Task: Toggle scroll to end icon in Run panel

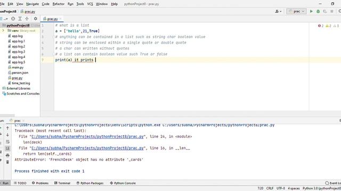Action: tap(7, 149)
